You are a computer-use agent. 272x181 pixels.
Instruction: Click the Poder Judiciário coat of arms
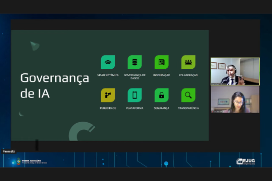point(19,162)
